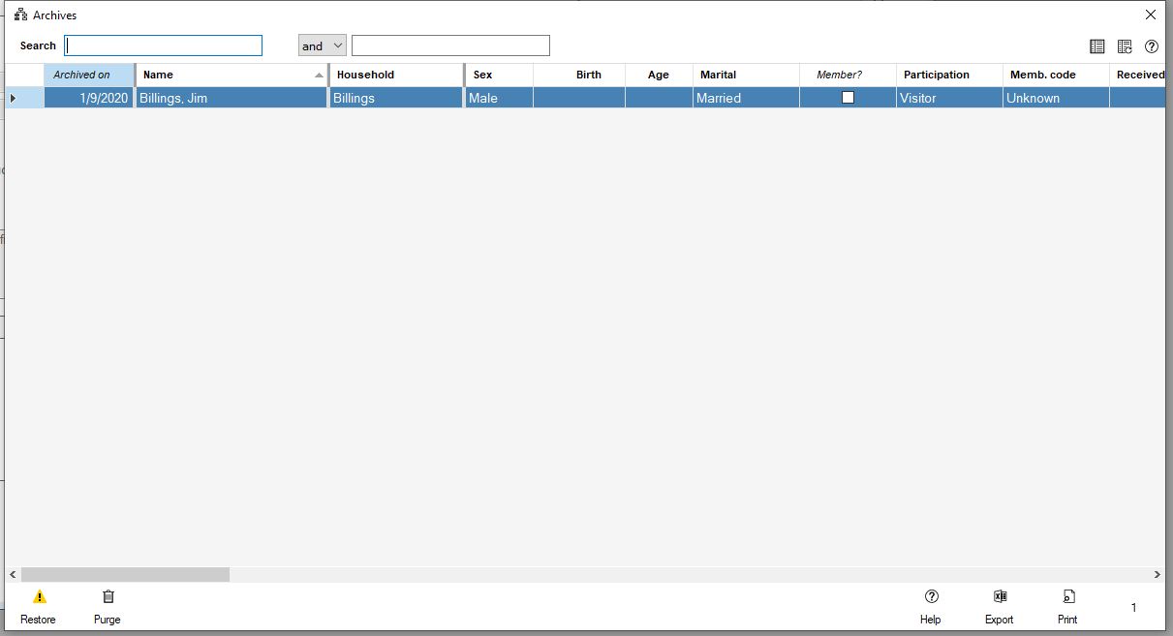
Task: Click the reset grid layout icon
Action: click(1125, 46)
